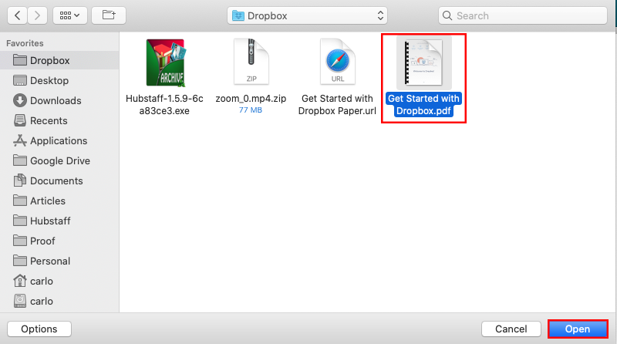The height and width of the screenshot is (344, 617).
Task: Click Get Started with Dropbox Paper.url name
Action: [337, 105]
